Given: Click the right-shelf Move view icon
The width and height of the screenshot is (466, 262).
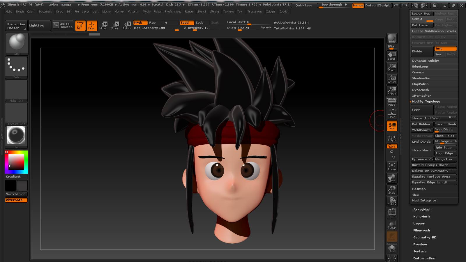Looking at the screenshot, I should pos(392,178).
